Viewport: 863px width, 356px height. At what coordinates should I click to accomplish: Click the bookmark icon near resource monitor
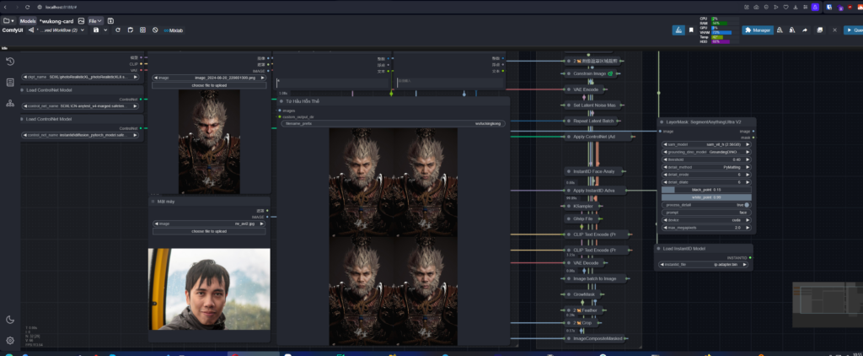click(691, 30)
